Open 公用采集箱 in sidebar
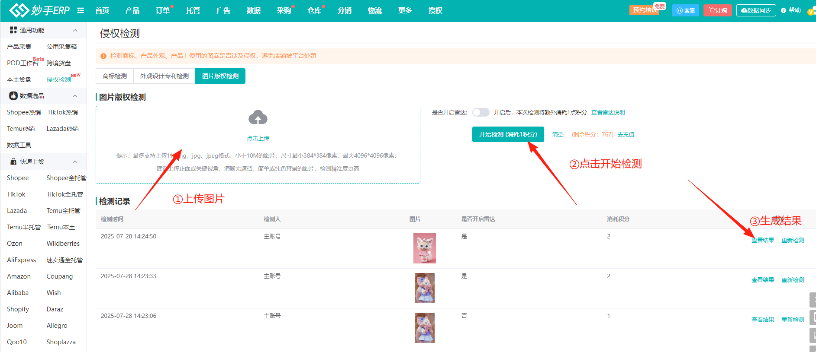The width and height of the screenshot is (816, 352). tap(62, 47)
